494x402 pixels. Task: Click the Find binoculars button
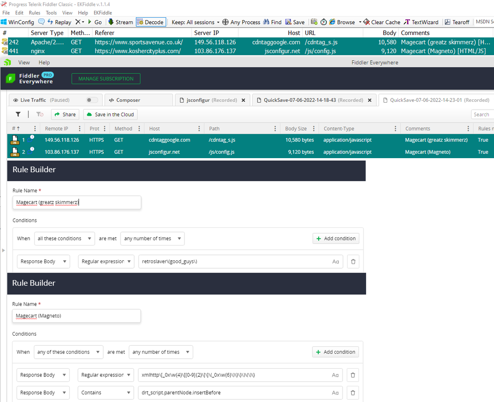coord(272,22)
